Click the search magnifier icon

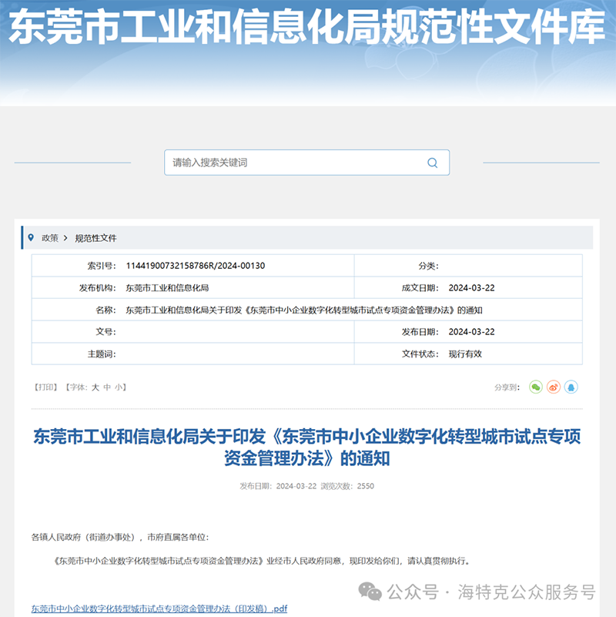432,163
